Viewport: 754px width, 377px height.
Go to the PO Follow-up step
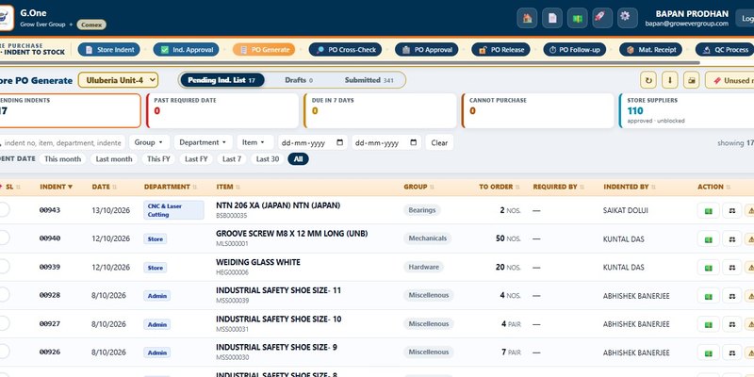pyautogui.click(x=575, y=50)
